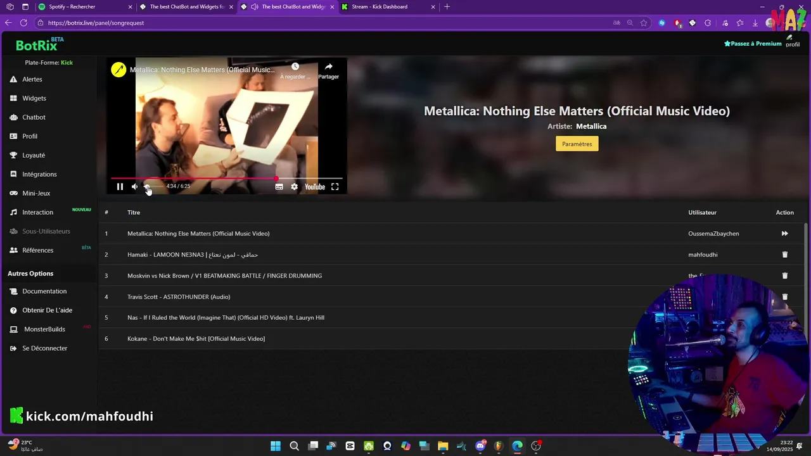Screen dimensions: 811x456
Task: Reload the current page
Action: pyautogui.click(x=23, y=23)
